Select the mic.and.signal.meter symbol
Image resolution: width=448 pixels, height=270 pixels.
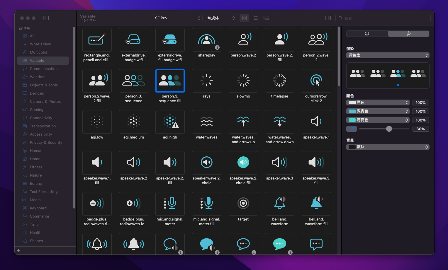[x=170, y=204]
